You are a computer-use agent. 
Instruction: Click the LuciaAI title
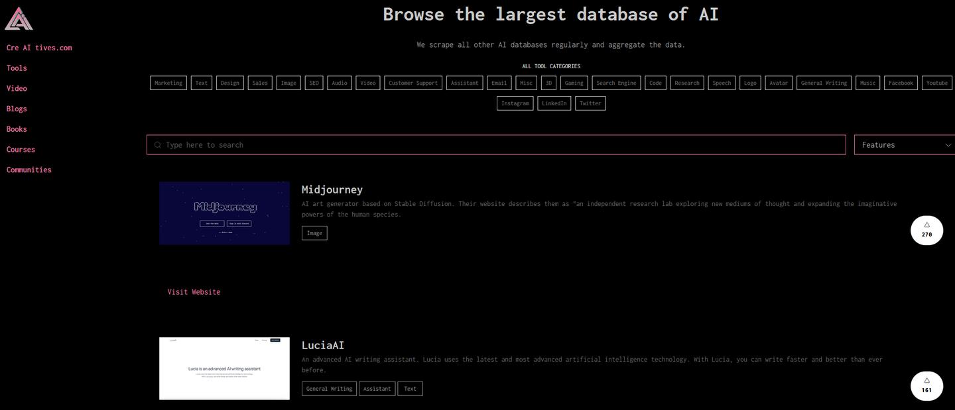click(323, 345)
